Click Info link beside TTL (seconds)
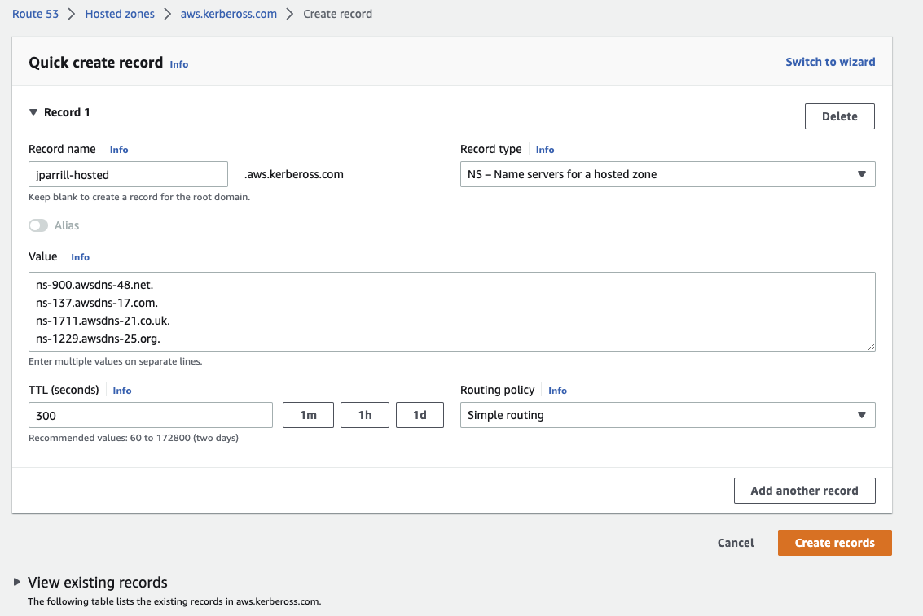Viewport: 923px width, 616px height. [x=122, y=391]
